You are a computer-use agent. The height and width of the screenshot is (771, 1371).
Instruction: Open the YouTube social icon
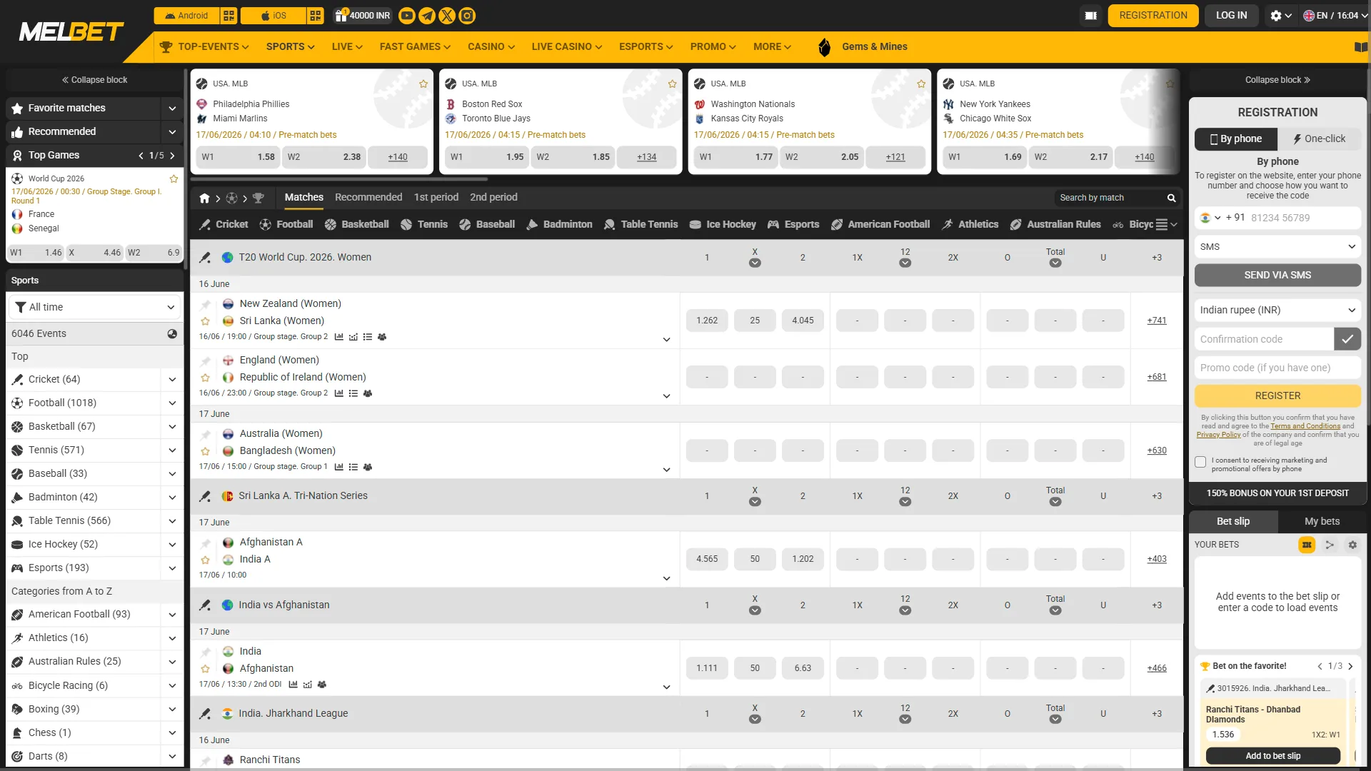406,16
